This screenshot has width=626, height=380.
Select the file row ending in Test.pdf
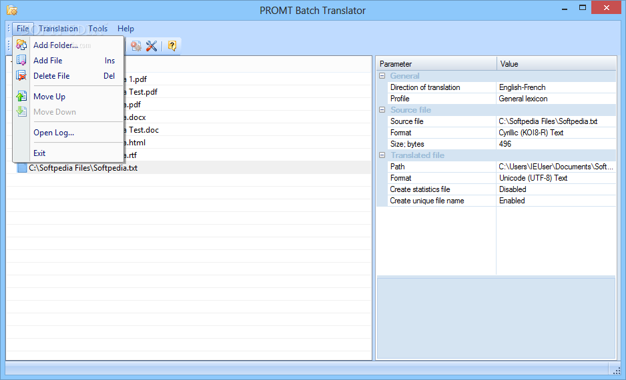(x=248, y=92)
